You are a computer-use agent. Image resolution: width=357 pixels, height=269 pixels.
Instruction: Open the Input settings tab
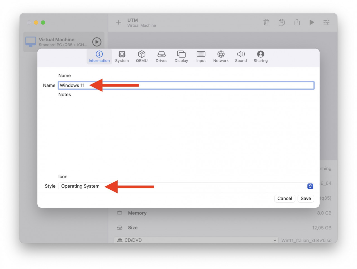click(201, 57)
